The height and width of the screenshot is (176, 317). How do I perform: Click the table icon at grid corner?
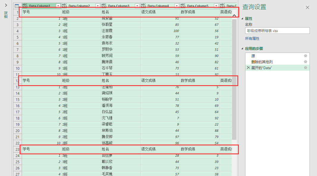click(17, 6)
